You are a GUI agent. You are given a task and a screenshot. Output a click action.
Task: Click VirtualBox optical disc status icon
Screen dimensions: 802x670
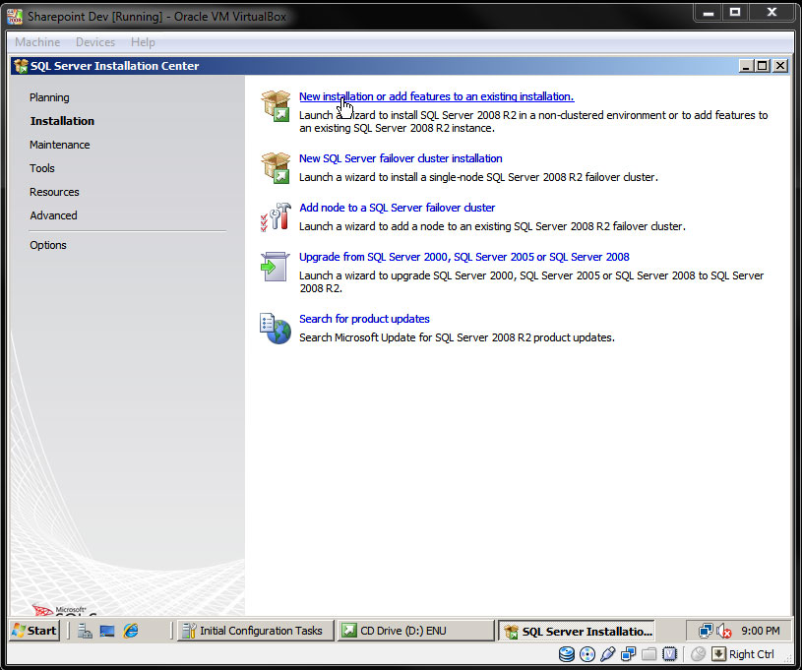click(587, 654)
